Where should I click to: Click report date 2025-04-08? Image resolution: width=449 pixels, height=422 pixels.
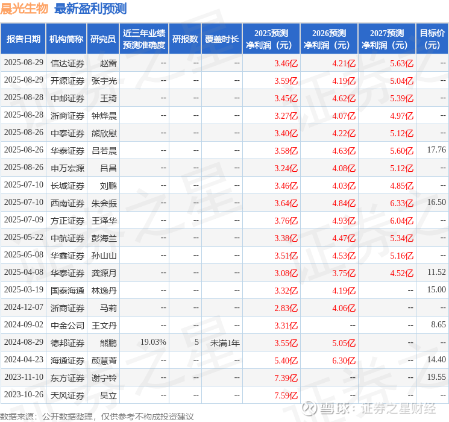tap(24, 272)
